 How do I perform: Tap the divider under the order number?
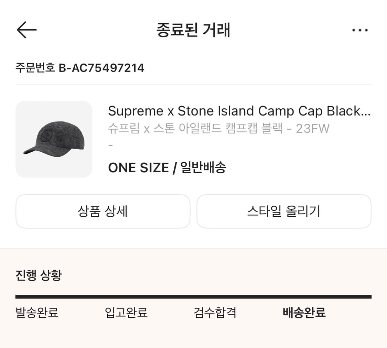tap(193, 83)
